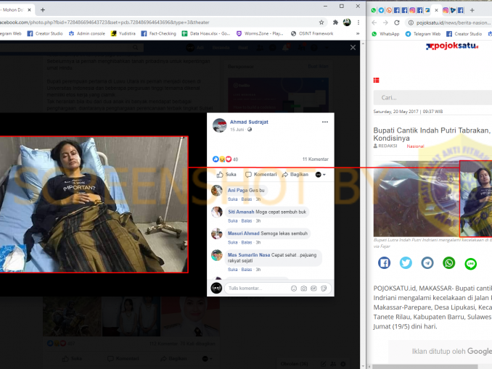The image size is (492, 369).
Task: Click the article headline Bupati Cantik Indah Putri Tabrakan
Action: [x=432, y=134]
